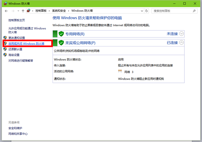
Task: Click shield icon beside 还原默认值
Action: pos(5,49)
